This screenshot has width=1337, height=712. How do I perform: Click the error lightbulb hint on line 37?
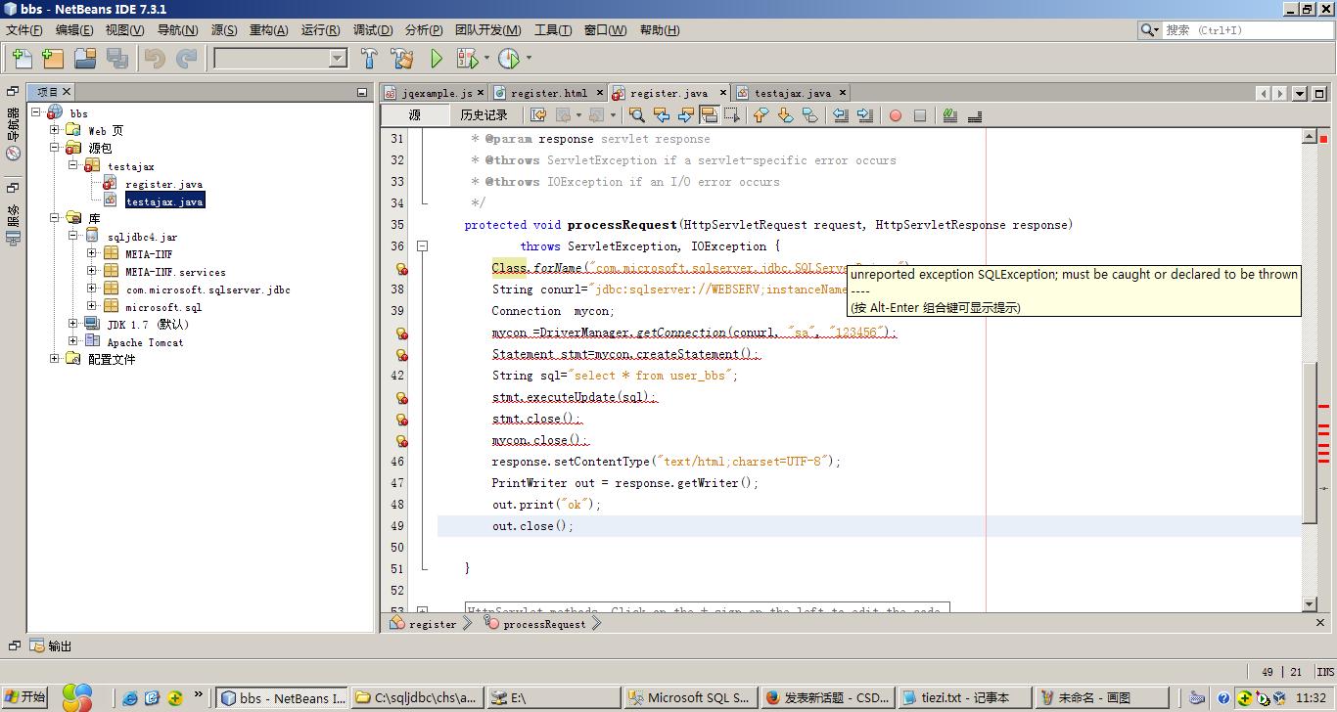click(401, 268)
